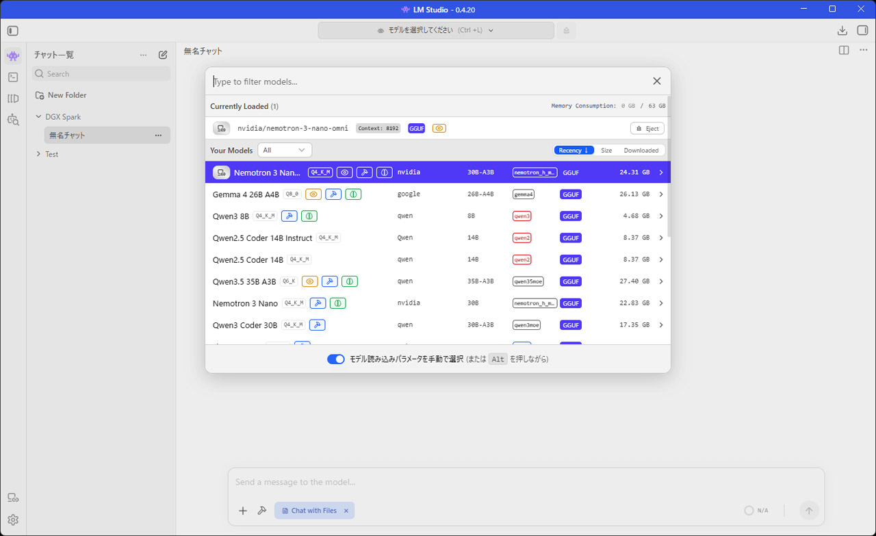Close the model picker dialog

click(657, 81)
